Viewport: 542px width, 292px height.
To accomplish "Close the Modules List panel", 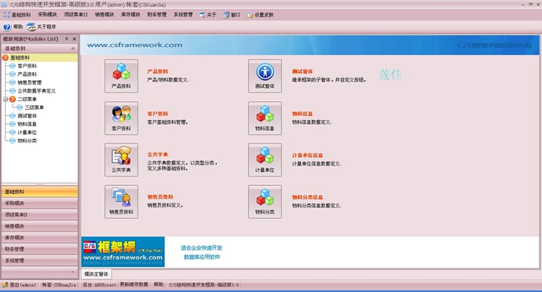I will 74,39.
